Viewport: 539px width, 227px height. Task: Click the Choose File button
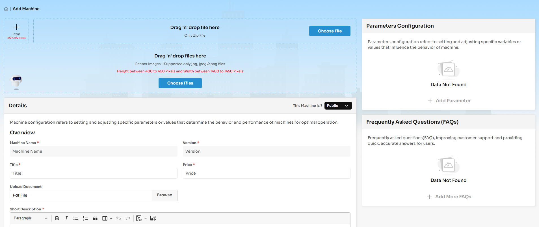[x=330, y=31]
